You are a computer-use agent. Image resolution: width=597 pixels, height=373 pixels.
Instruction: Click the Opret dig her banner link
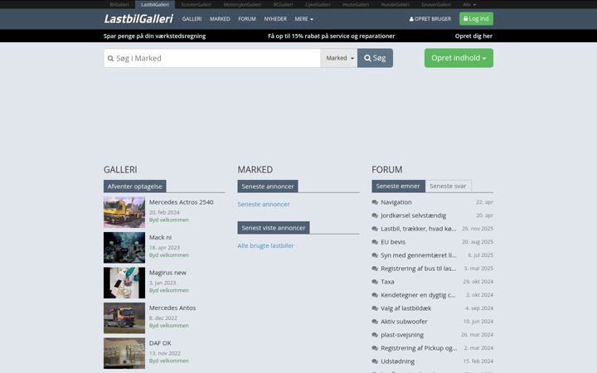[x=473, y=36]
